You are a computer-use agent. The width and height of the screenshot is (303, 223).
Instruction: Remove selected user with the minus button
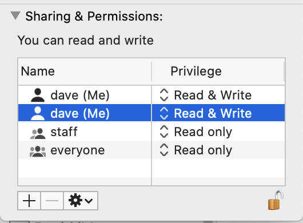pyautogui.click(x=52, y=201)
